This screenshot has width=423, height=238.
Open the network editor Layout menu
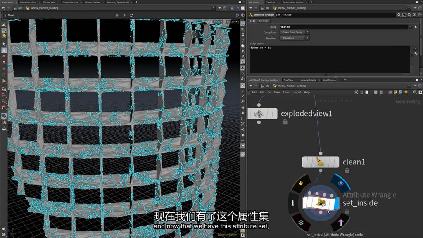(297, 92)
